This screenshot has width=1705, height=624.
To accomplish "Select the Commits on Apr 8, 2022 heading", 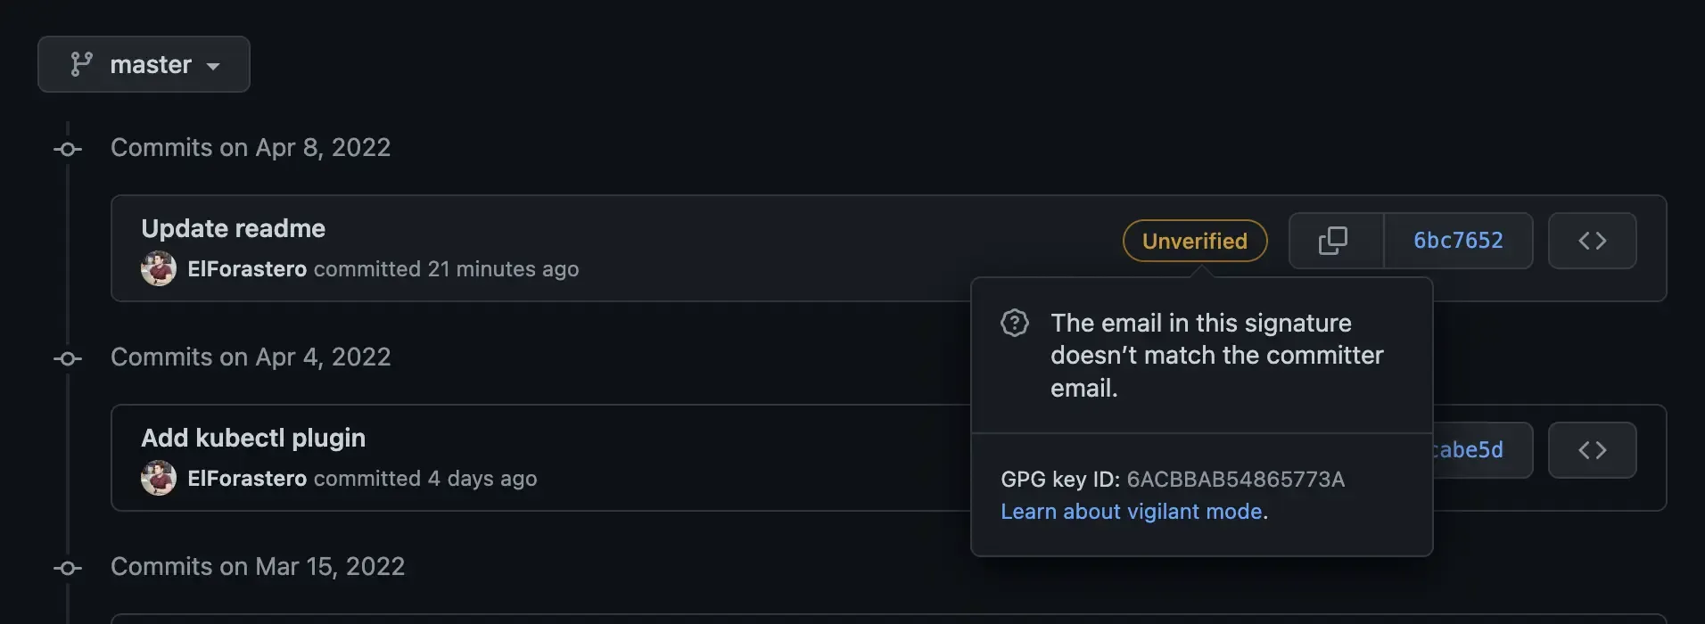I will [251, 147].
